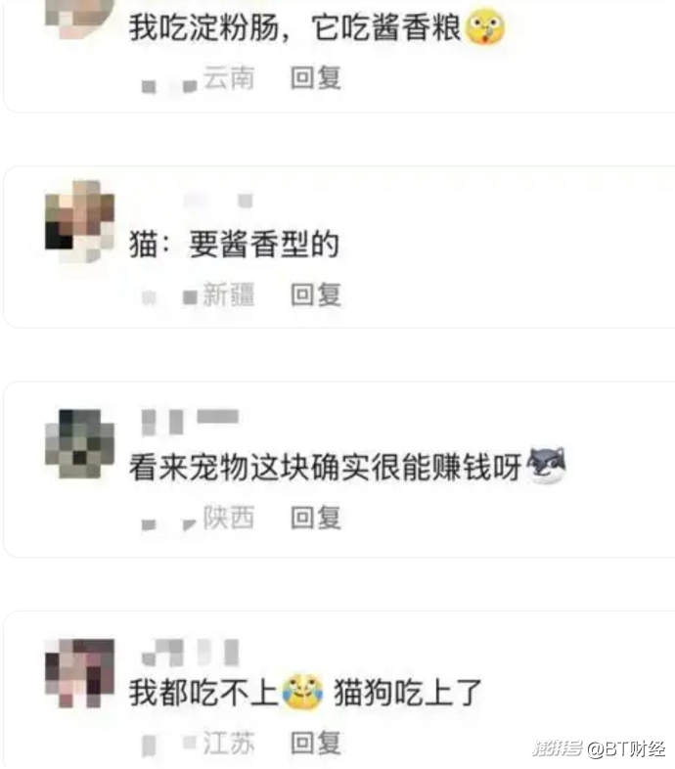
Task: Click the comment text 猫狗吃上了
Action: click(408, 693)
